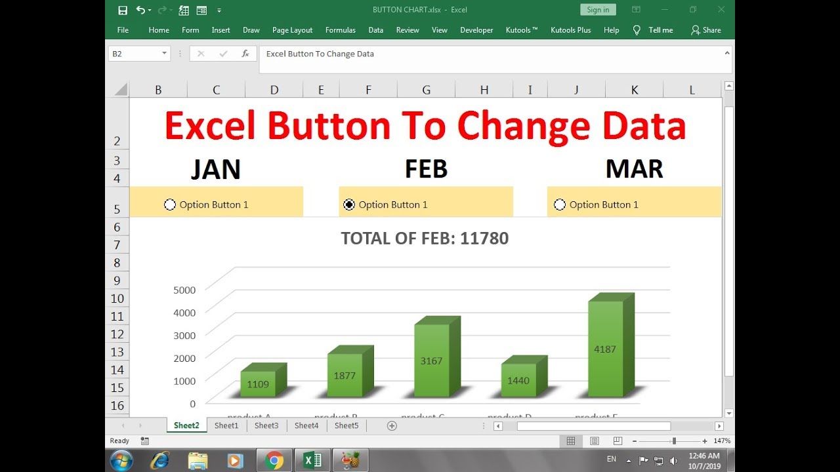Switch to Page Layout view icon

(x=594, y=441)
